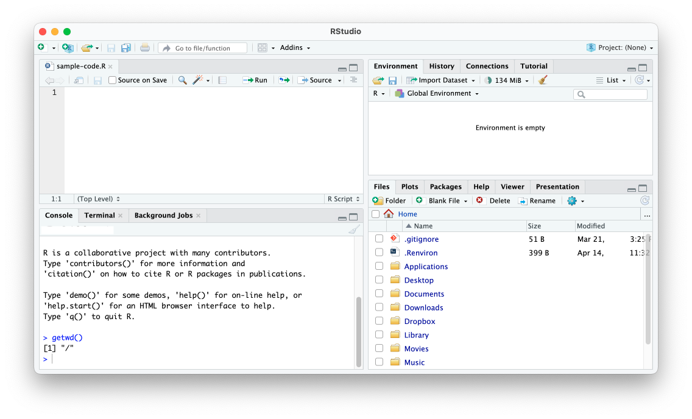692x419 pixels.
Task: Type a command in the Environment search field
Action: pyautogui.click(x=610, y=94)
